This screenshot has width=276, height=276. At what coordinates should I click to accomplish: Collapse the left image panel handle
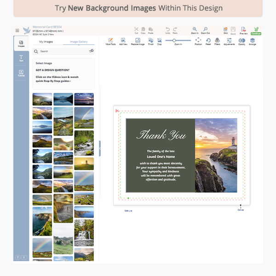pyautogui.click(x=99, y=148)
